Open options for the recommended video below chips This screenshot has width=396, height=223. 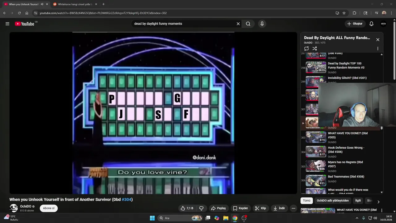(x=382, y=210)
